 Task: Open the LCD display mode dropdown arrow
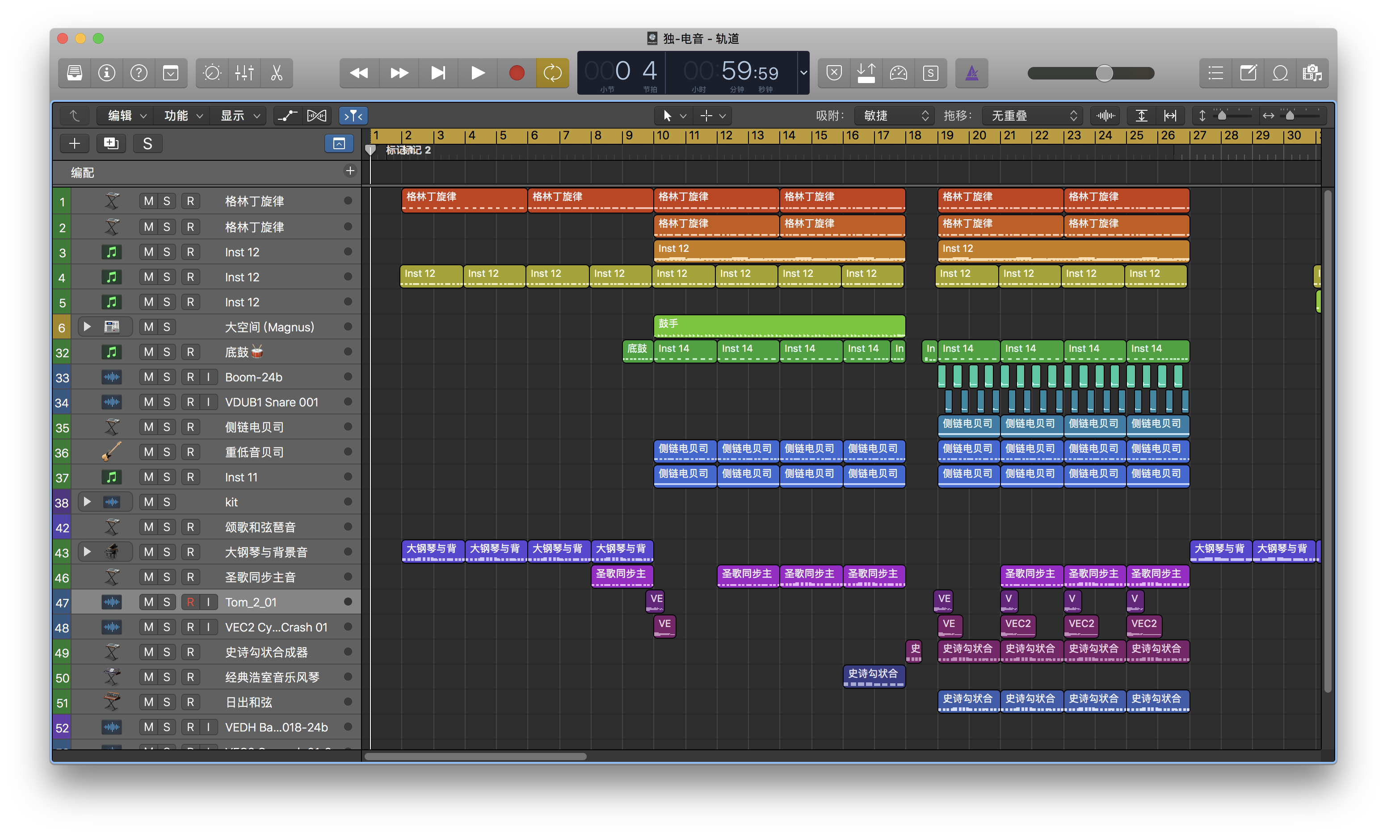pos(804,73)
